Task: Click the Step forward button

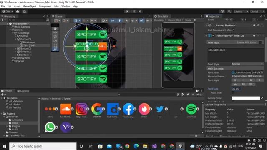Action: [x=140, y=11]
